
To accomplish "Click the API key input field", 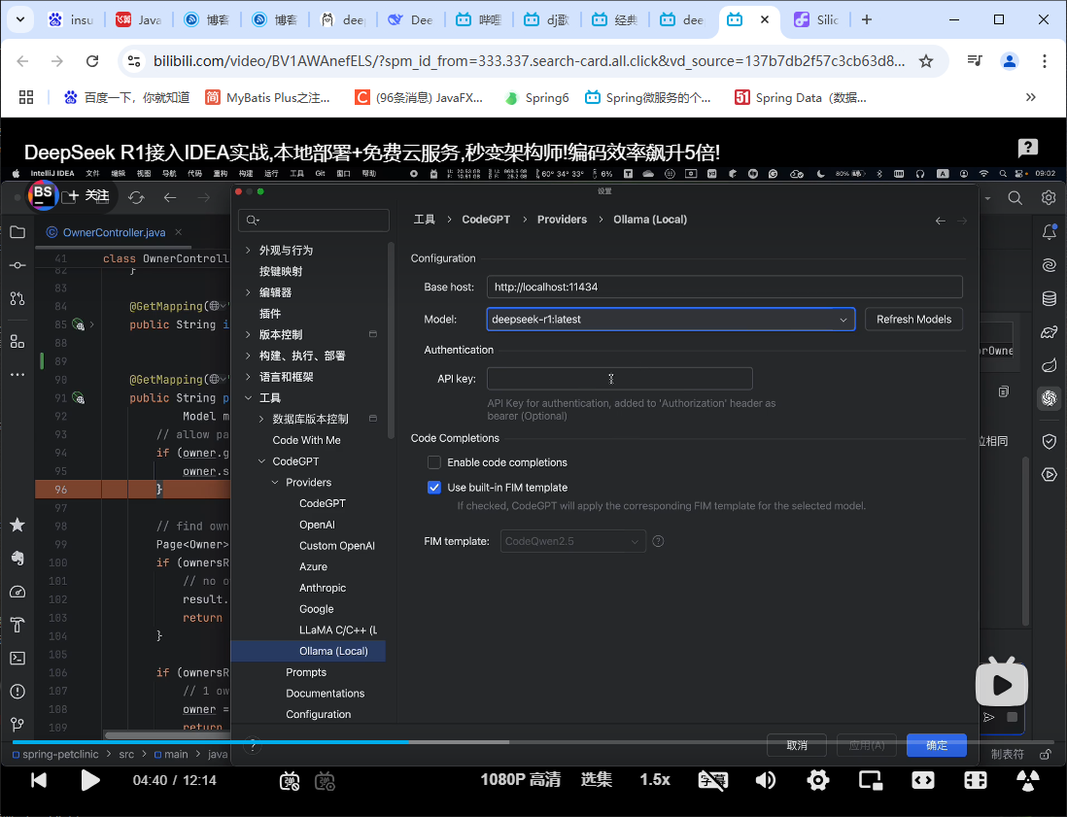I will [619, 378].
